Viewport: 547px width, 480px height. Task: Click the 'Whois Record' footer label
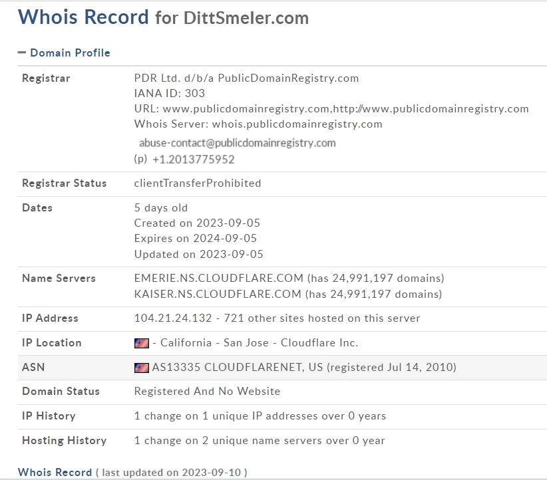(x=55, y=472)
